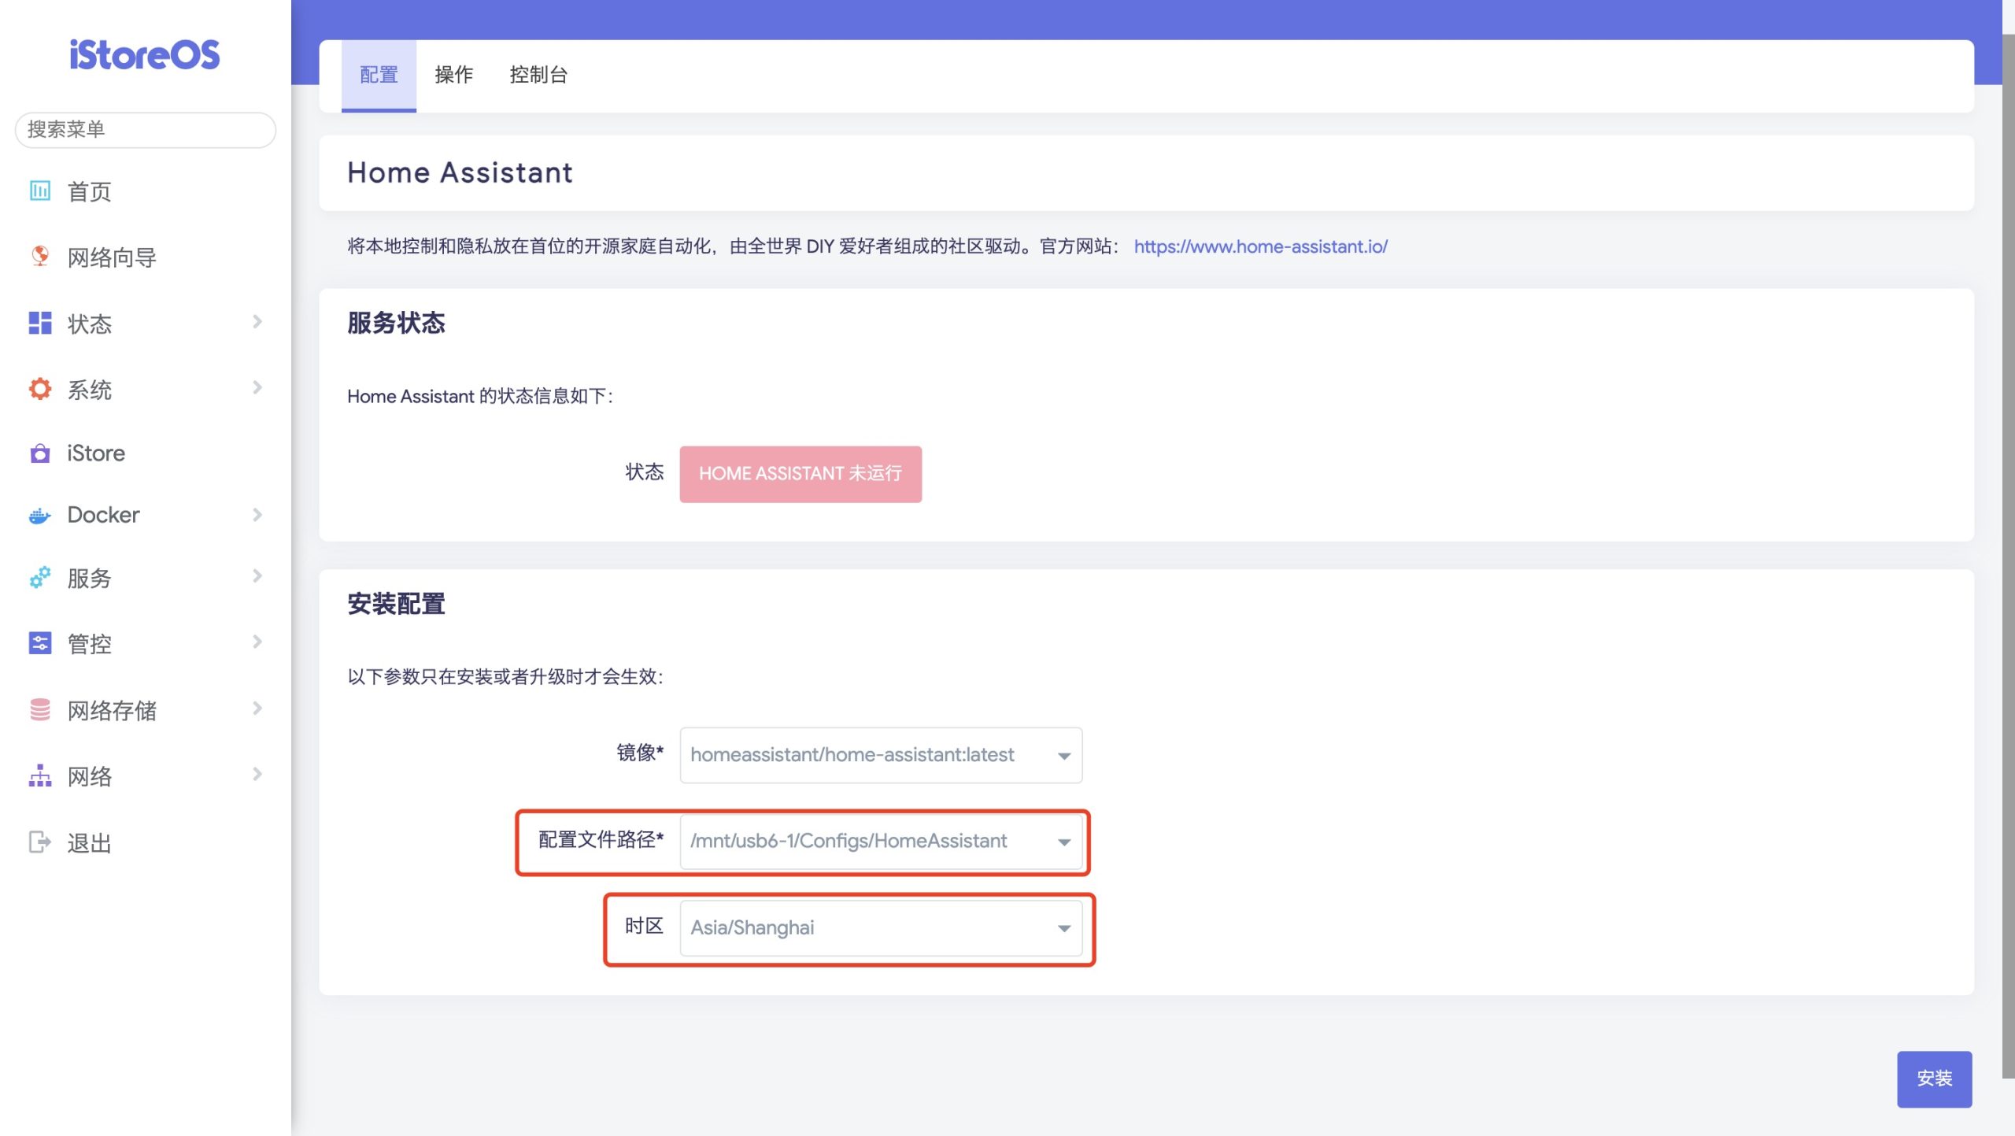Open the 首页 home icon

click(40, 191)
